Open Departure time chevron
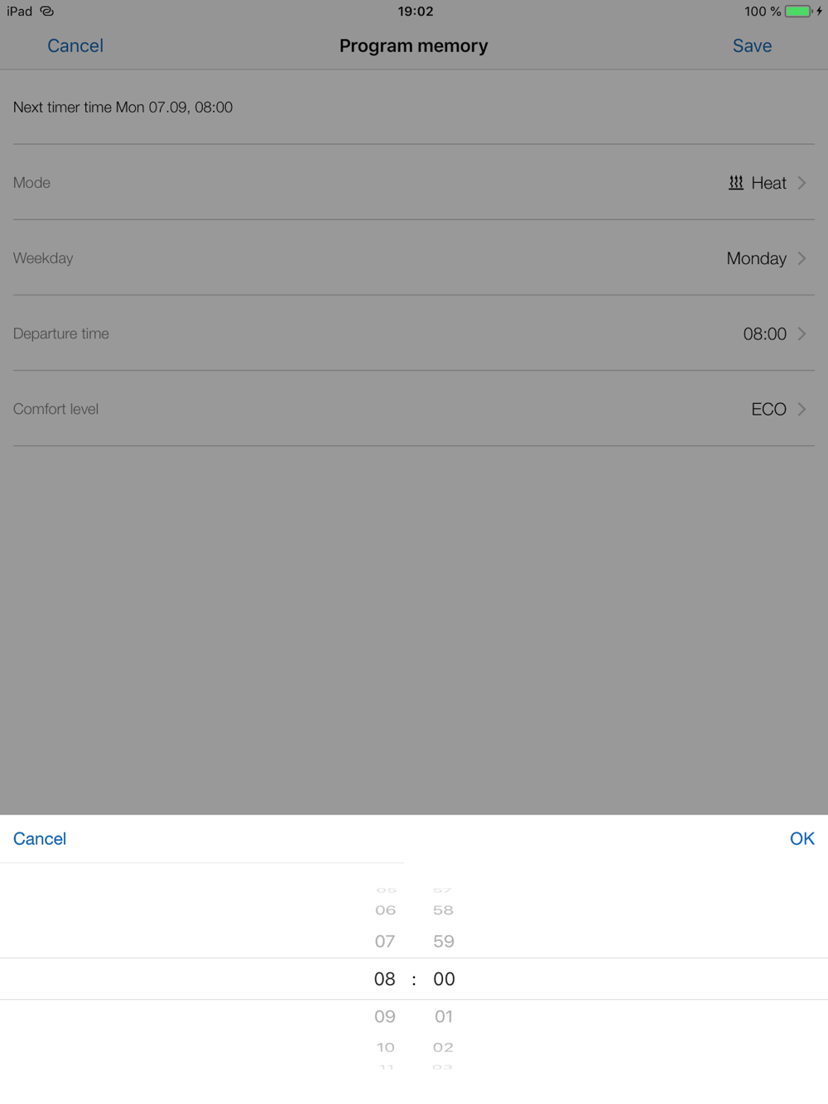This screenshot has height=1104, width=828. click(x=802, y=334)
